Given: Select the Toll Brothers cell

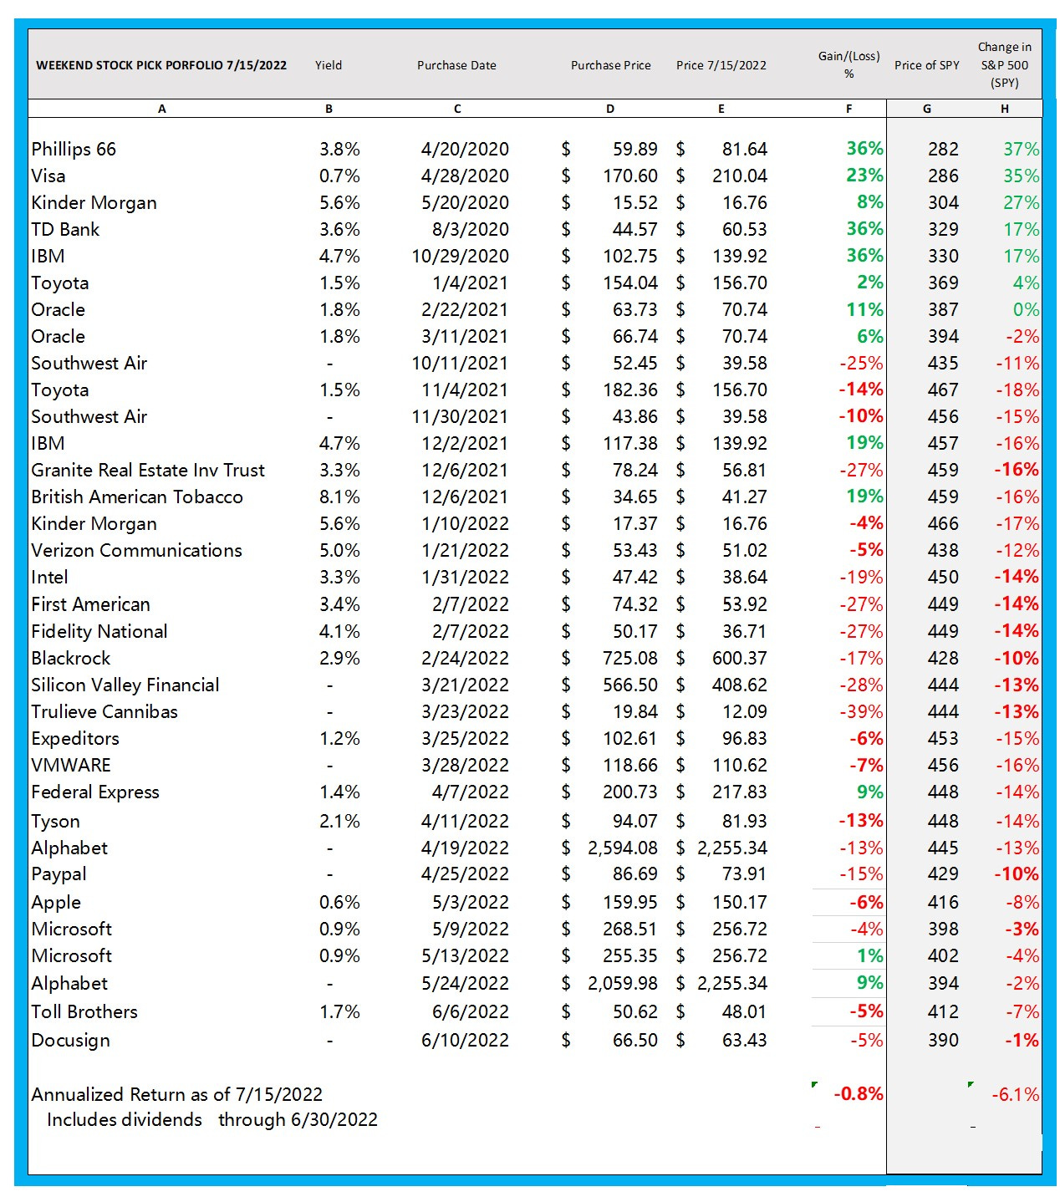Looking at the screenshot, I should 84,1011.
